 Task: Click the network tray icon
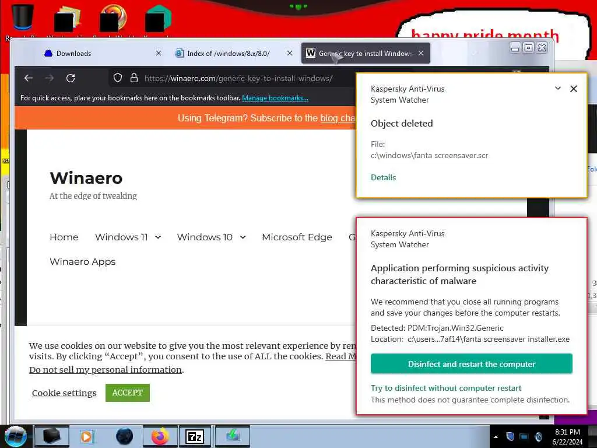[x=524, y=436]
